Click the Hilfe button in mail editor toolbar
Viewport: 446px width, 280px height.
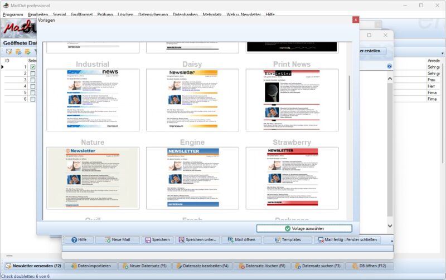click(79, 240)
